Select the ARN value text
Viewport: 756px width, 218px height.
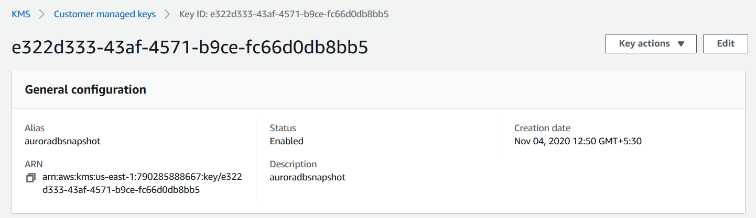tap(142, 183)
